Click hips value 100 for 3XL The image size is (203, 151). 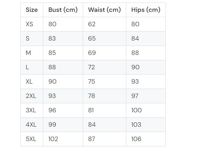point(137,110)
